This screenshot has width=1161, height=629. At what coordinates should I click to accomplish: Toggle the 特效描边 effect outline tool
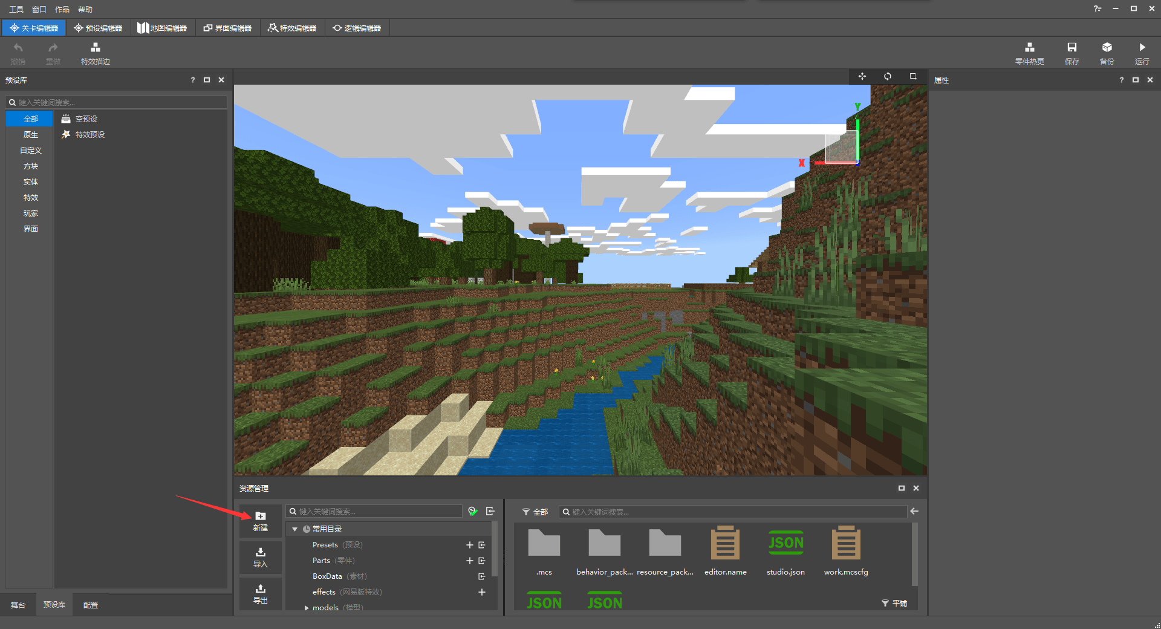coord(96,53)
